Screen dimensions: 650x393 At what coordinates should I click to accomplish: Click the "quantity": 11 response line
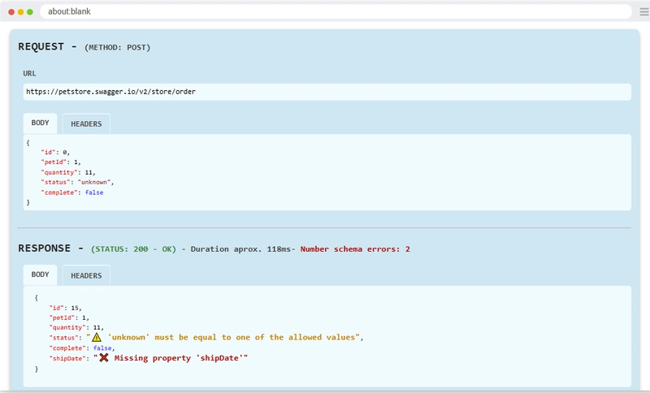tap(76, 327)
